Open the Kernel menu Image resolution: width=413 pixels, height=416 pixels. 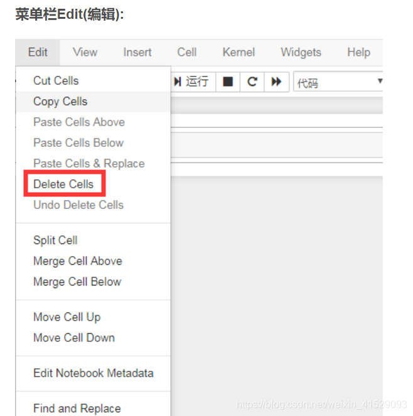239,52
